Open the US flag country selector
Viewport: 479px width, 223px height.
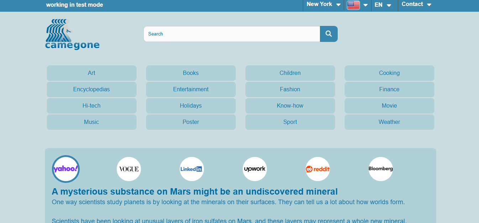point(357,5)
